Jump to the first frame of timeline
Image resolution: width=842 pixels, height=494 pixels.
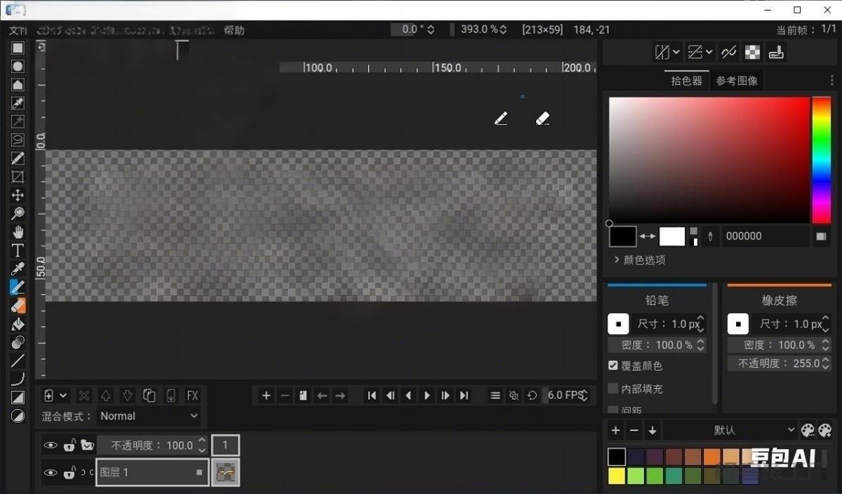[x=371, y=395]
